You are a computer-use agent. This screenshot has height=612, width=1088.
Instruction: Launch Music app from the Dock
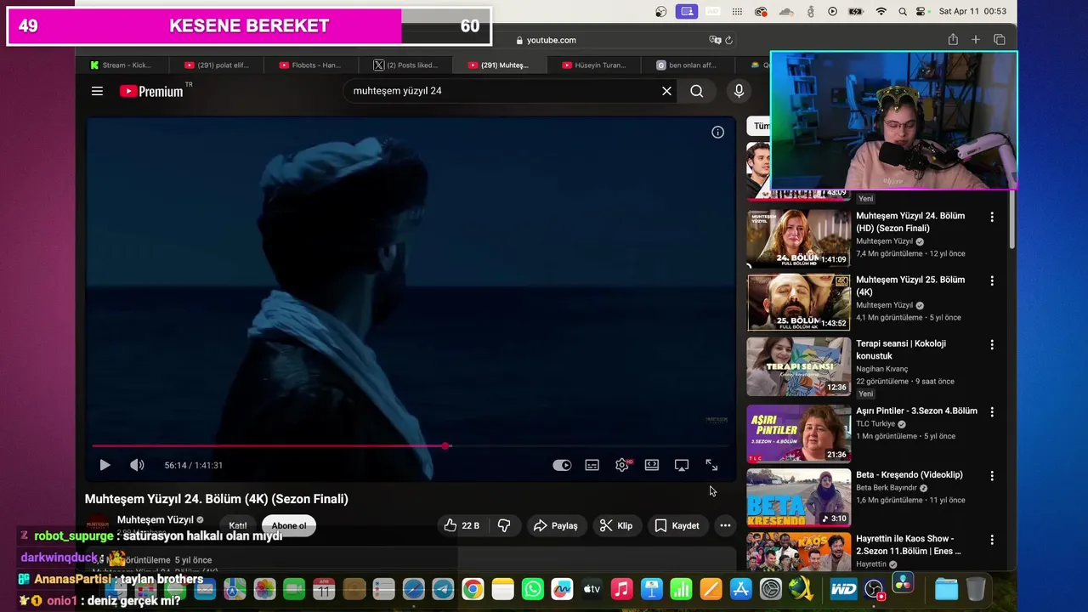point(622,589)
